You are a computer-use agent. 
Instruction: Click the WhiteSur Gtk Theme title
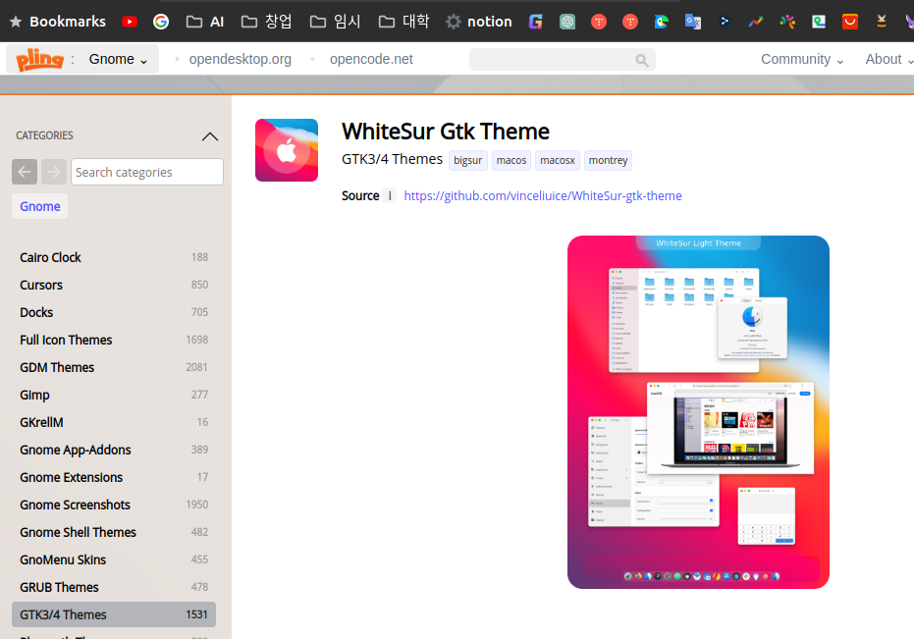tap(446, 132)
